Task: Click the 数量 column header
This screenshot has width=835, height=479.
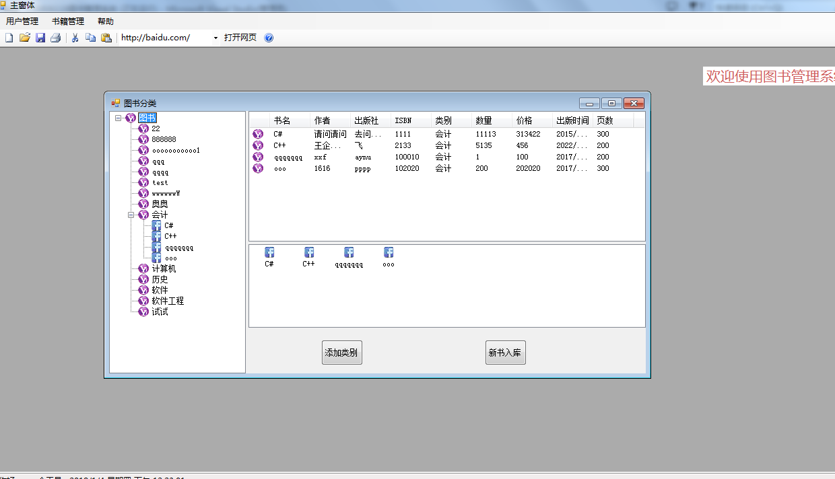Action: pyautogui.click(x=492, y=120)
